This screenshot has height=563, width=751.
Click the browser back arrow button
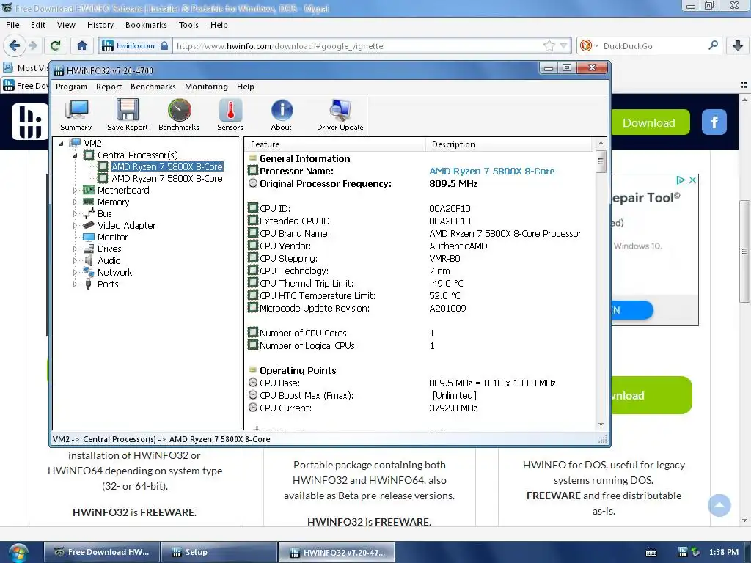click(x=15, y=45)
